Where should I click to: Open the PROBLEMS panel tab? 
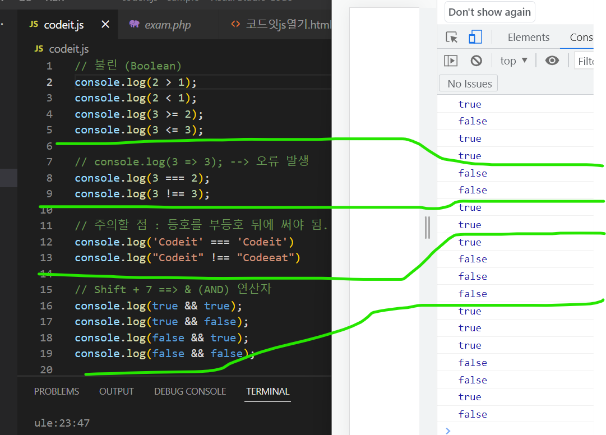pyautogui.click(x=57, y=391)
